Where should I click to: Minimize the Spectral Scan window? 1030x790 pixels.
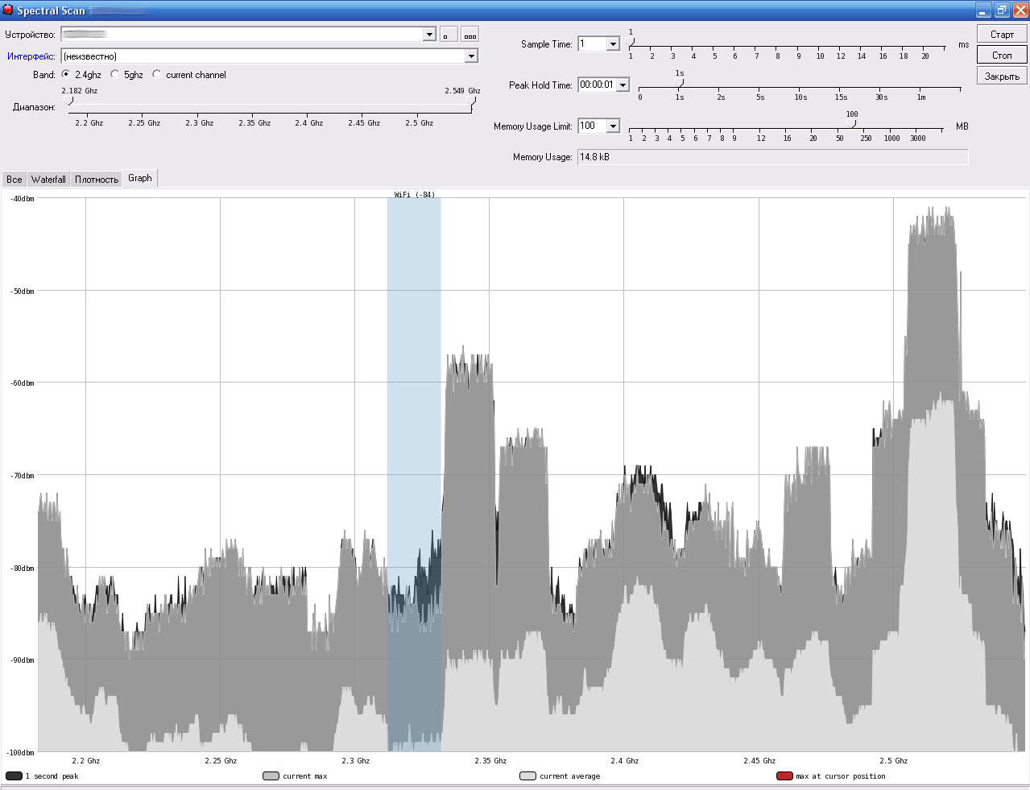point(983,10)
